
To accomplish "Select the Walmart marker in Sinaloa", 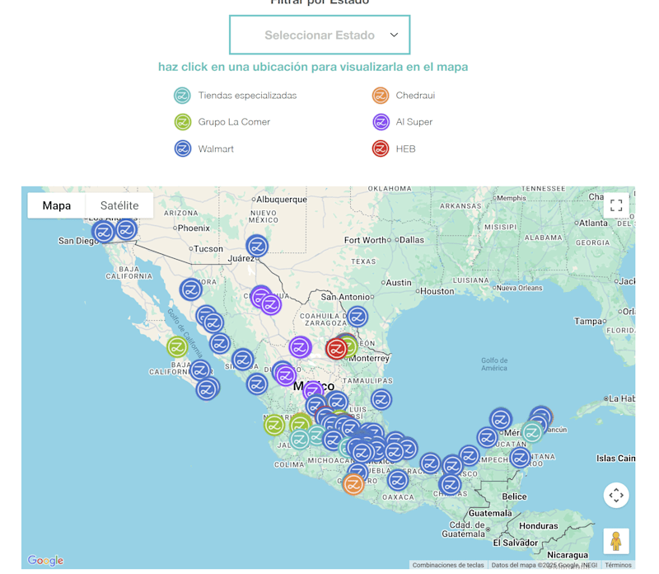I will point(242,360).
